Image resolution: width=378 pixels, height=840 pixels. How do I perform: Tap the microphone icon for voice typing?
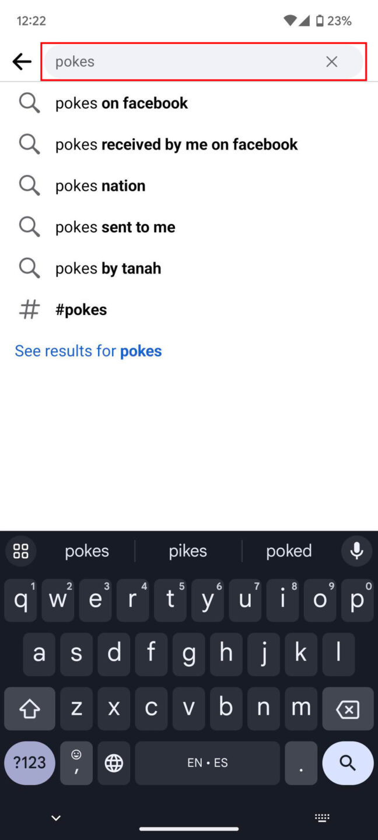click(x=356, y=551)
